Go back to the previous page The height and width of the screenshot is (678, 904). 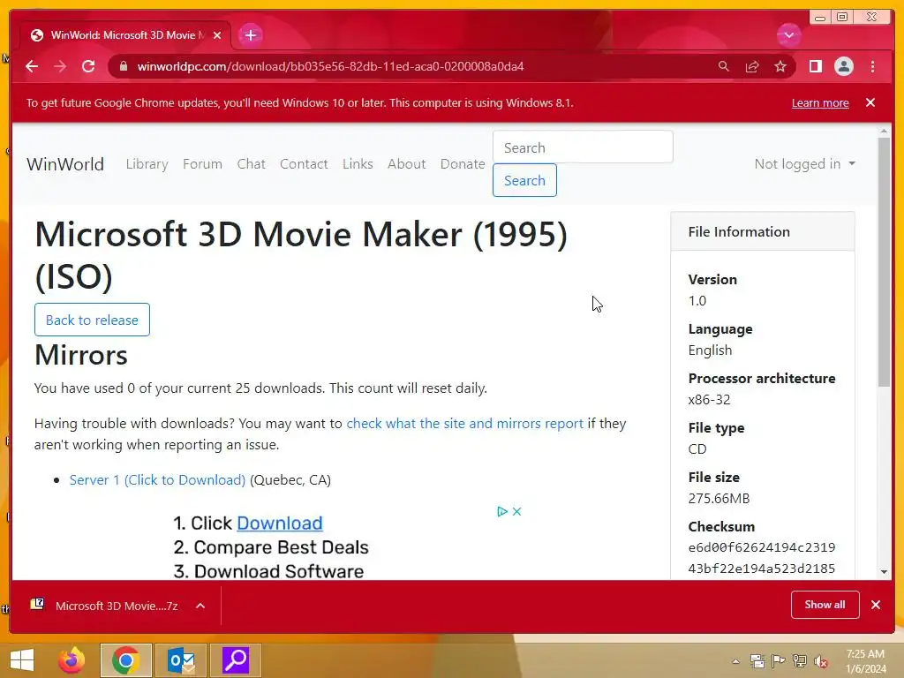click(x=32, y=66)
